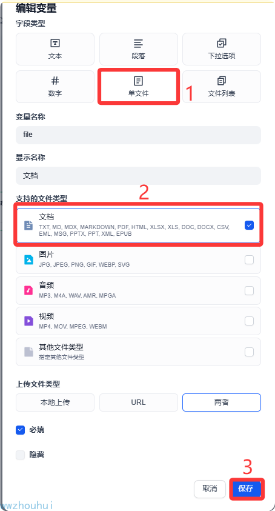This screenshot has height=511, width=275.
Task: Switch upload method to URL
Action: pos(139,402)
